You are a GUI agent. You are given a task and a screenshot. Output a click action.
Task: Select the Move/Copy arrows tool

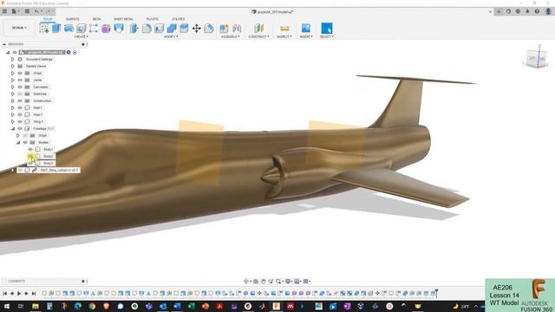[x=197, y=29]
